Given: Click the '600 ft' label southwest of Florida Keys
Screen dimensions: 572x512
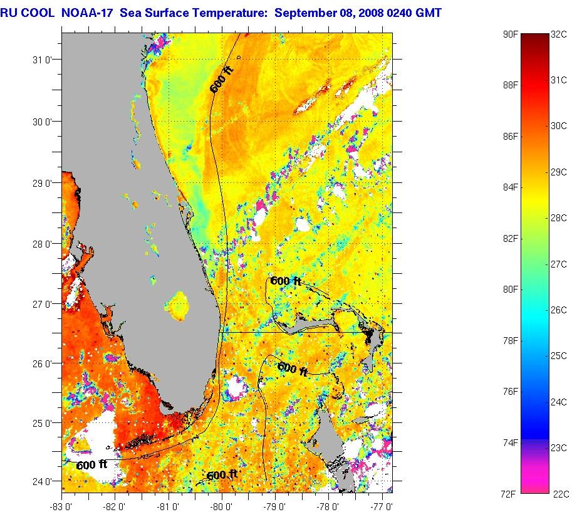Looking at the screenshot, I should coord(92,464).
